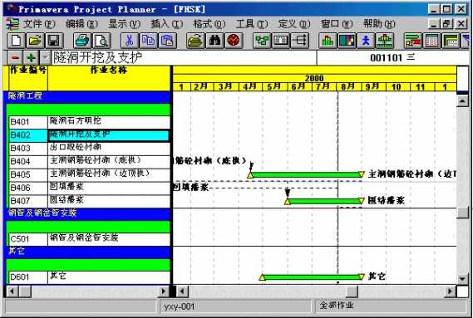Open a project with the folder icon
This screenshot has height=318, width=473.
tap(35, 41)
